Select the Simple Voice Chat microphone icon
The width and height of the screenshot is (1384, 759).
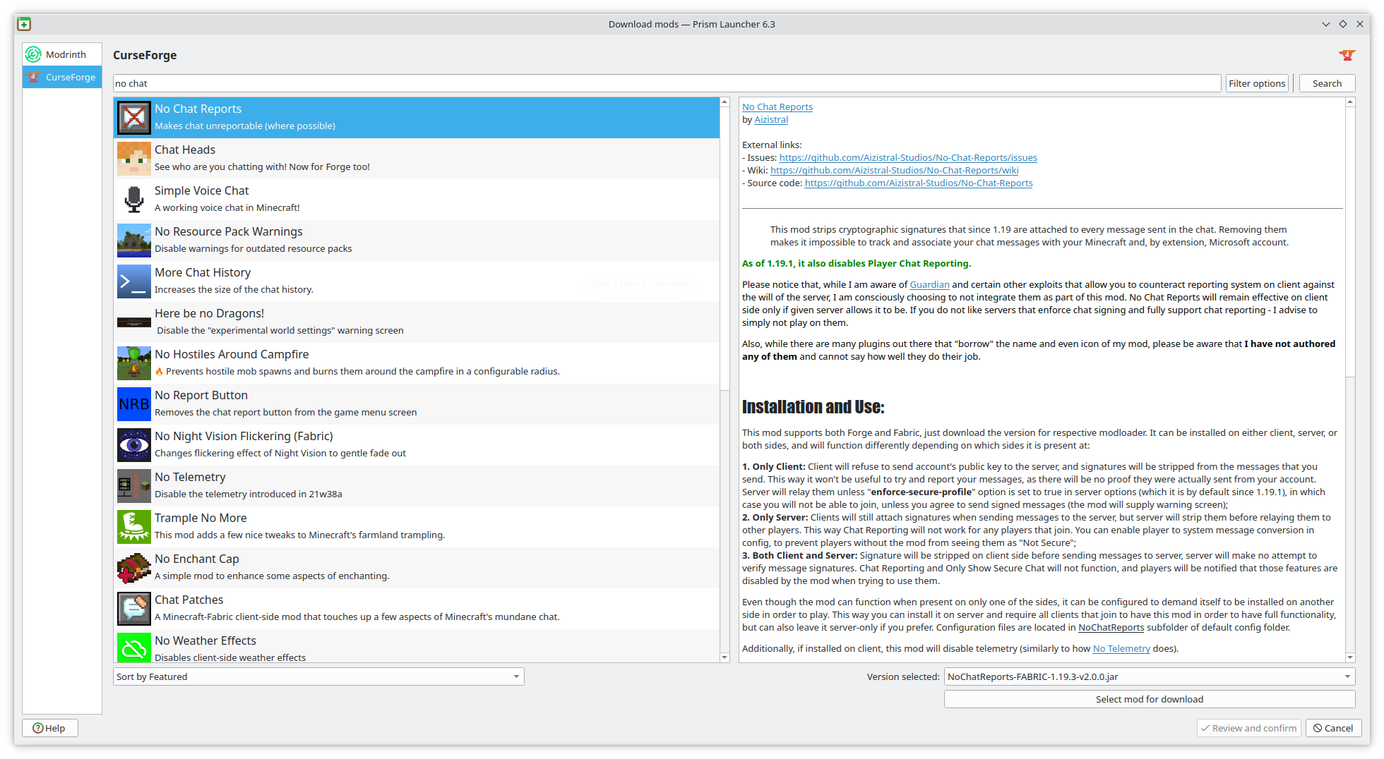[133, 199]
